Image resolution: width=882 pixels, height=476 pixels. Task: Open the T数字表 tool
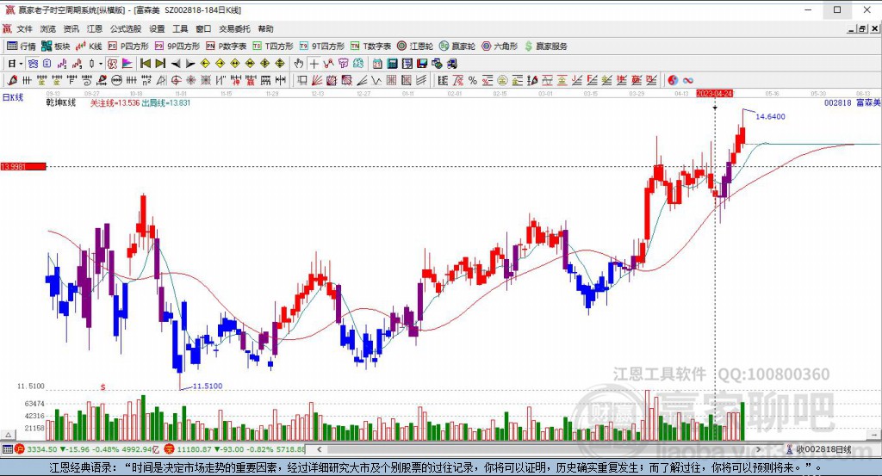pyautogui.click(x=370, y=46)
